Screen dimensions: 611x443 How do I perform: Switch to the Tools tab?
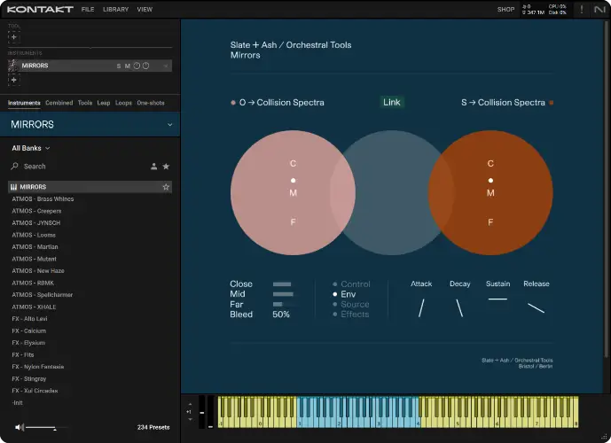[85, 103]
